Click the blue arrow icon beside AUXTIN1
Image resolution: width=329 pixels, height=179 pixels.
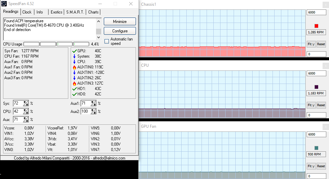coord(74,72)
